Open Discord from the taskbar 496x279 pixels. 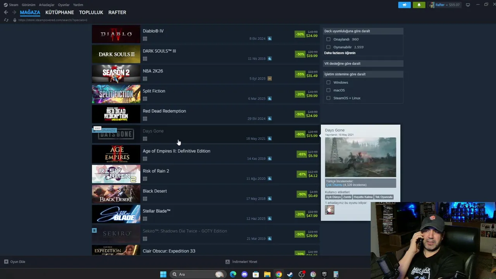[245, 274]
